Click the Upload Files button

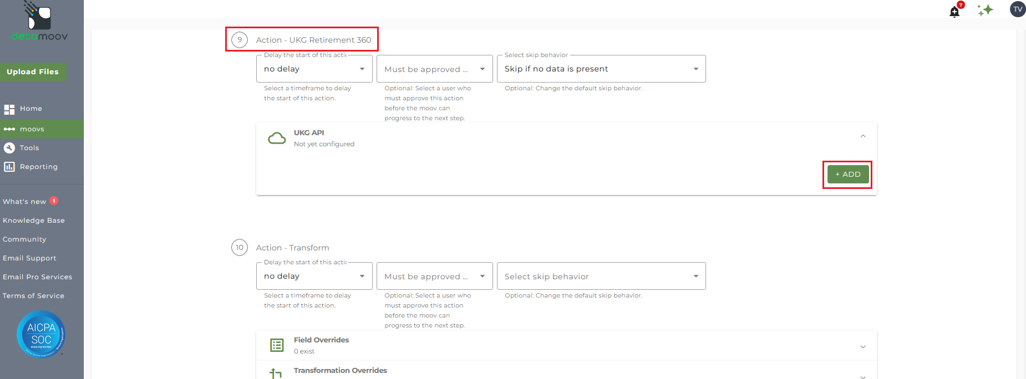(x=33, y=71)
